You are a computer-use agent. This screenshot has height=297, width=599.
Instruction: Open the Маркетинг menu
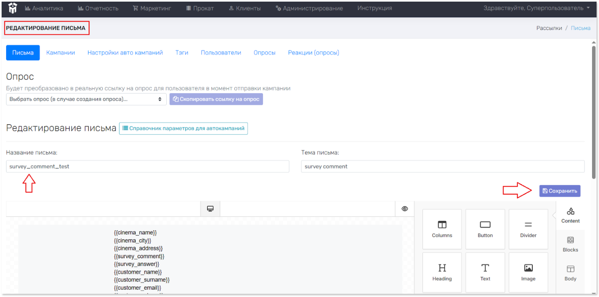pos(152,8)
